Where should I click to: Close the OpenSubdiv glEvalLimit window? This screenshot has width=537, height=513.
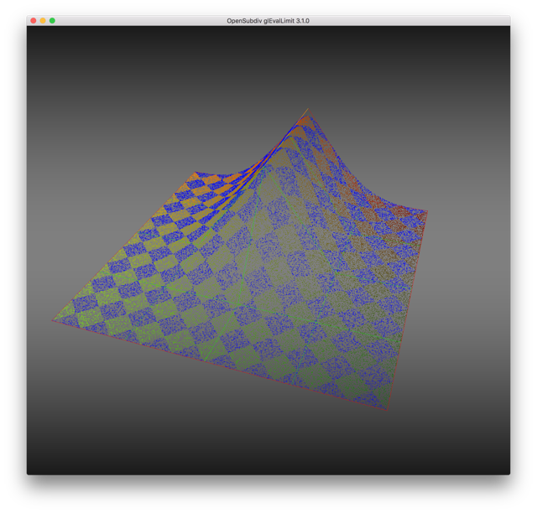point(34,20)
